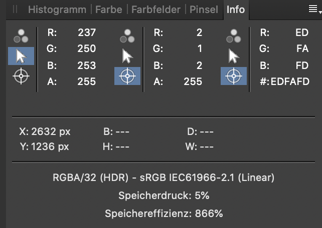Switch to the Histogramm tab
322x228 pixels.
click(57, 9)
